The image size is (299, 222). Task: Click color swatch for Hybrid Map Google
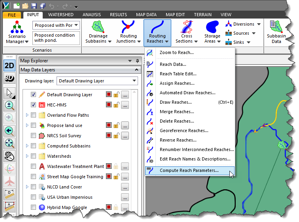click(x=109, y=207)
